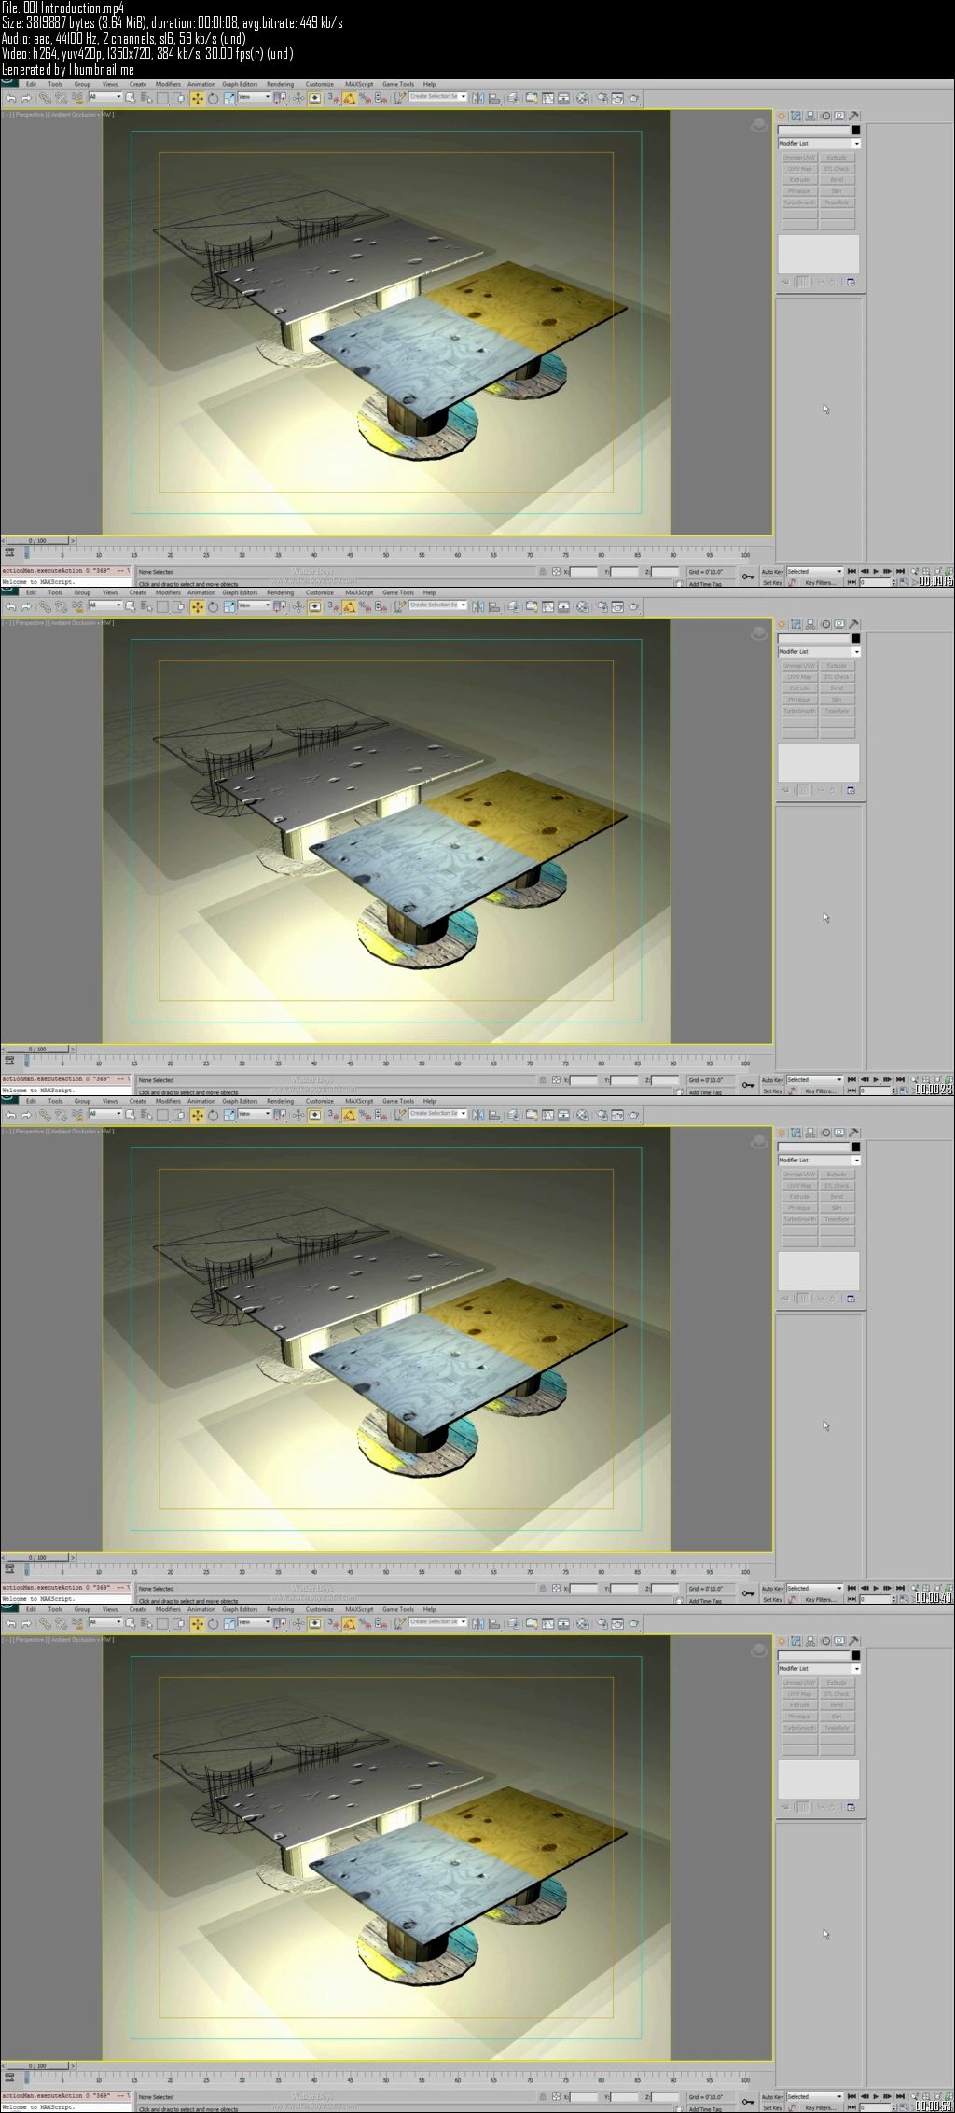
Task: Click the Render teapot icon in 00:00:28 frame
Action: click(x=634, y=606)
